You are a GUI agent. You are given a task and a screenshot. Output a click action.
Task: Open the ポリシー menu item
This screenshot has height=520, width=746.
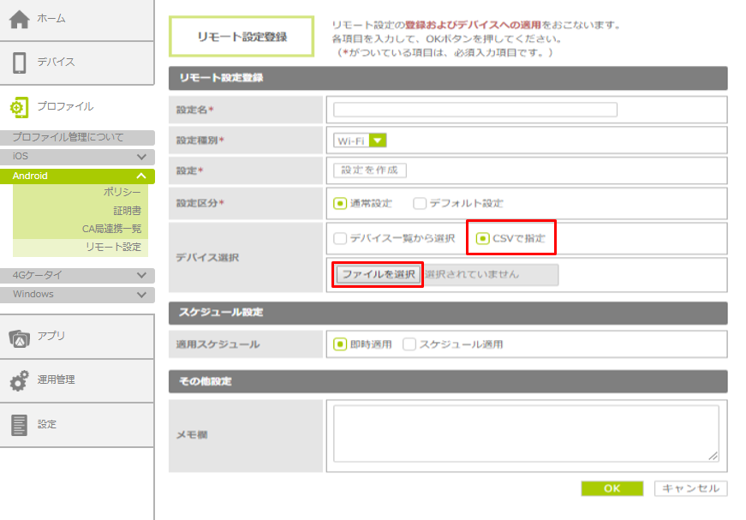pos(122,192)
